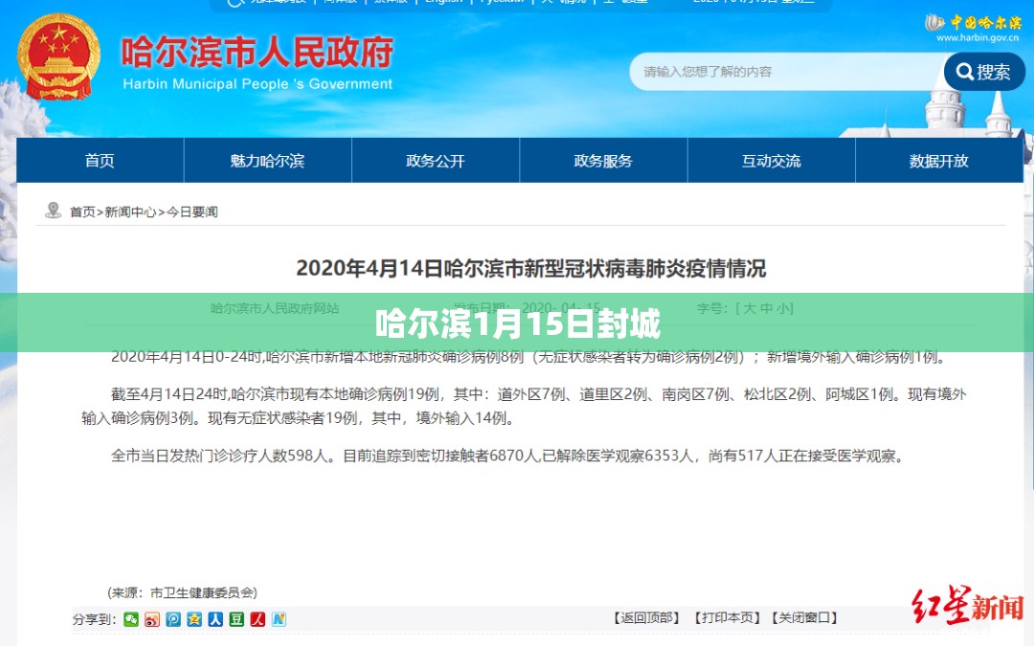
Task: Open the 政务服务 navigation menu
Action: [603, 160]
